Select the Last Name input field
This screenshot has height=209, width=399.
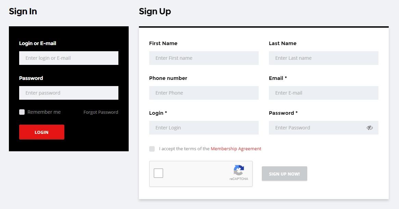(324, 58)
